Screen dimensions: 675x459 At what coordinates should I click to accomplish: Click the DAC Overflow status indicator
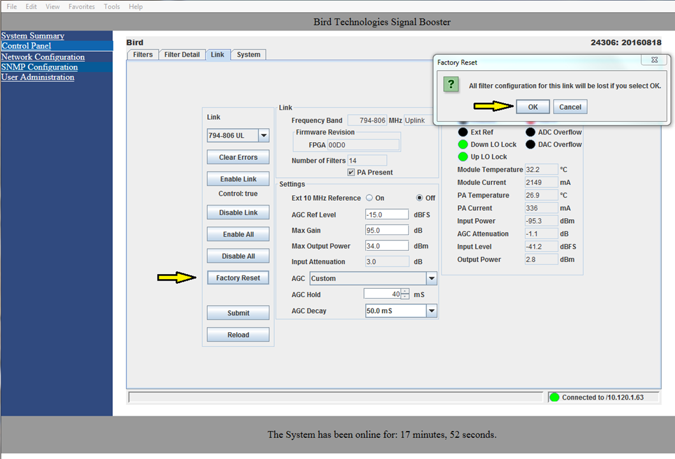[530, 144]
